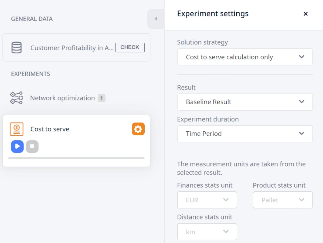The height and width of the screenshot is (243, 323).
Task: Click the Finances stats unit label
Action: [x=205, y=185]
